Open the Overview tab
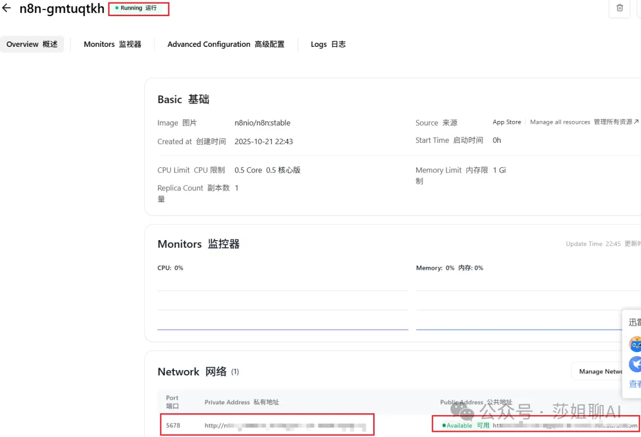 click(32, 44)
